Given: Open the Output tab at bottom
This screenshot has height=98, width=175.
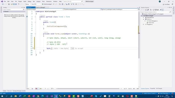Looking at the screenshot, I should (x=5, y=91).
